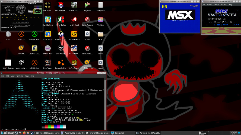Launch the Left 4 Dead desktop icon
The height and width of the screenshot is (135, 241).
pos(74,19)
